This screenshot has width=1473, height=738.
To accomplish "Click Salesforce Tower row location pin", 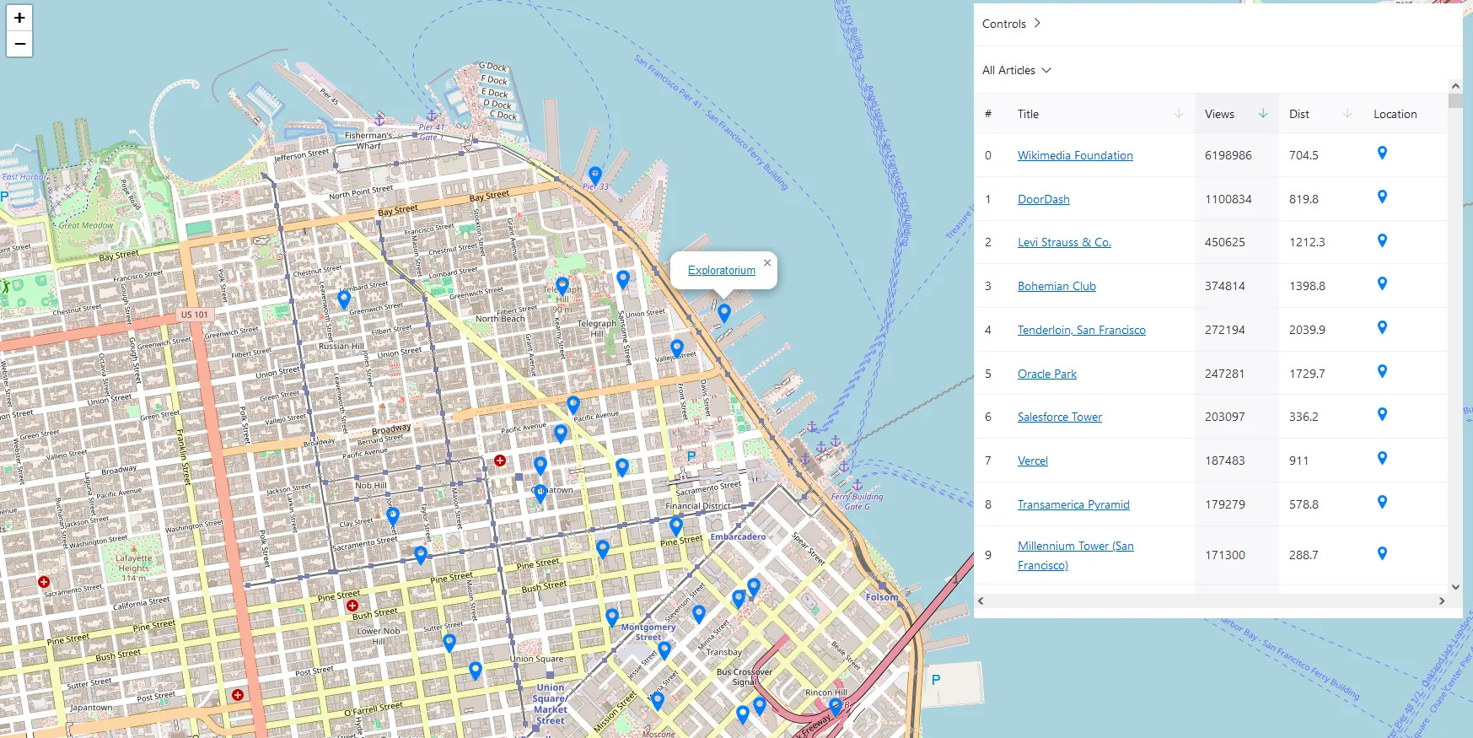I will [x=1382, y=415].
